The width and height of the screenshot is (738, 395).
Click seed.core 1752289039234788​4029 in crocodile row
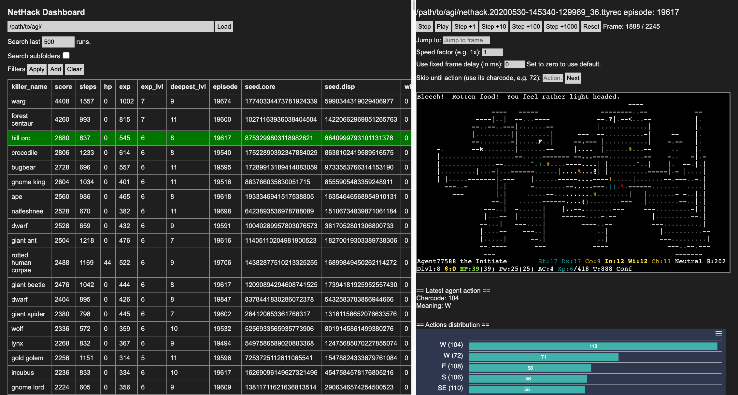[281, 153]
